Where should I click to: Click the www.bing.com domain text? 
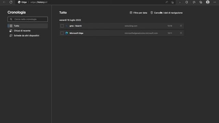click(x=131, y=26)
